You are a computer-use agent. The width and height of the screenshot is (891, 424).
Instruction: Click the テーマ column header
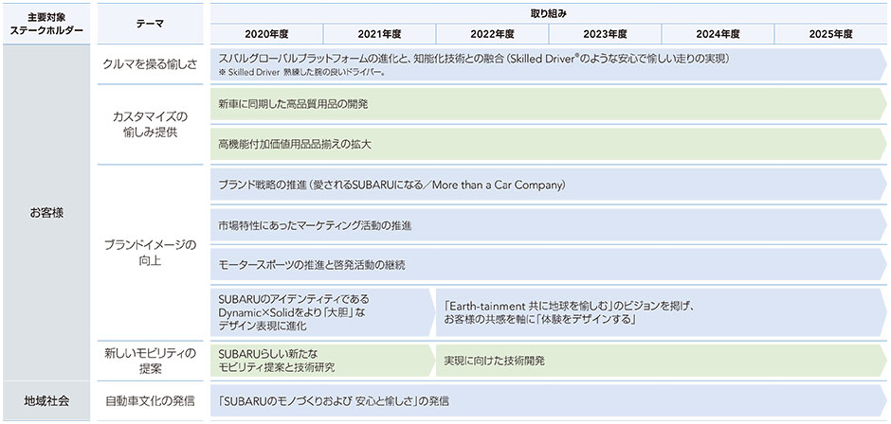(x=150, y=24)
